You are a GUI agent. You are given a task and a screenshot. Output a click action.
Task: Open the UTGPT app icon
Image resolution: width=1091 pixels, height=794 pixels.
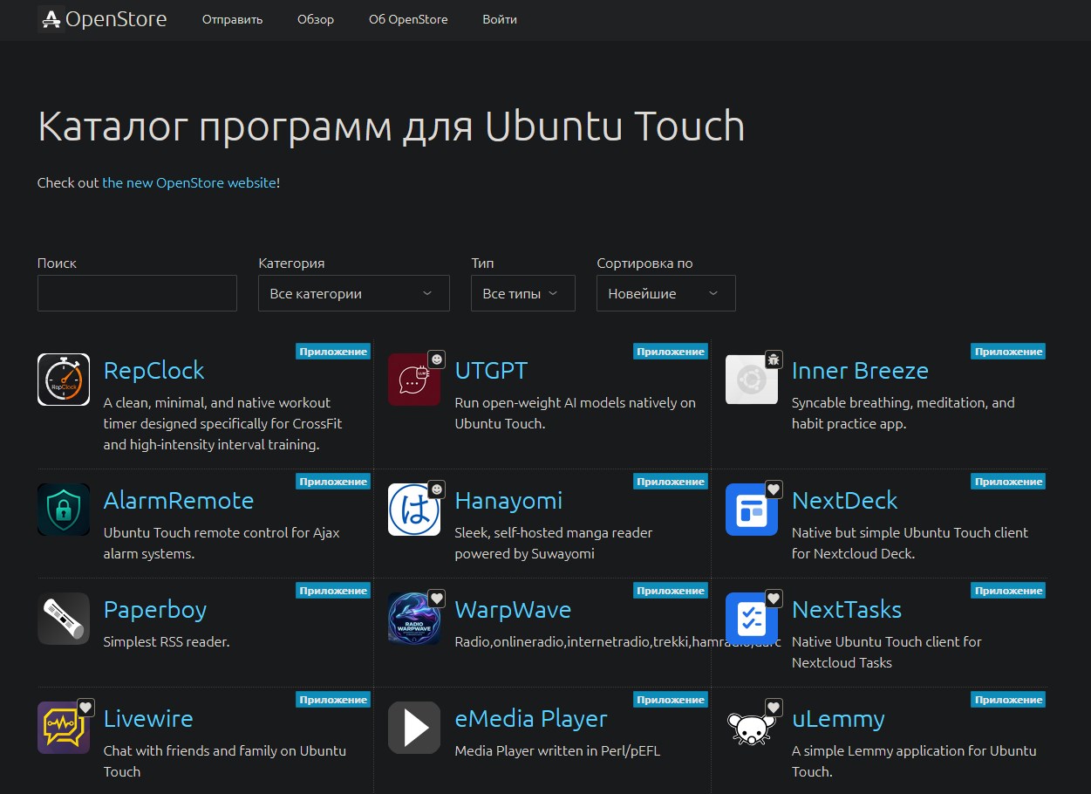(x=414, y=380)
